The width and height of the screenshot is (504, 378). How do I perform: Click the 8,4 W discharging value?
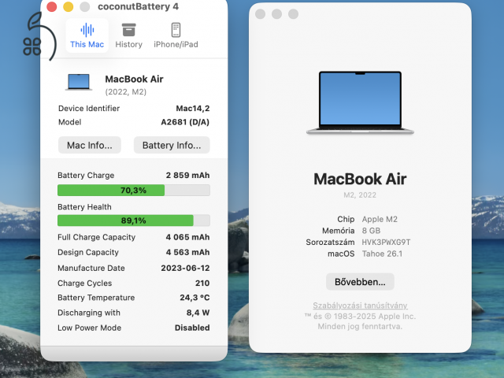tap(198, 313)
